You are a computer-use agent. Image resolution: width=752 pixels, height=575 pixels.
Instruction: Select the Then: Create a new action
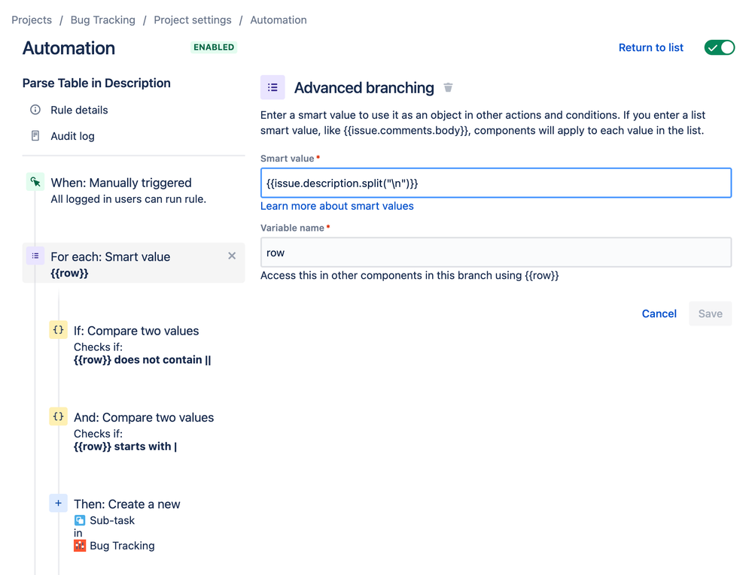click(x=126, y=504)
